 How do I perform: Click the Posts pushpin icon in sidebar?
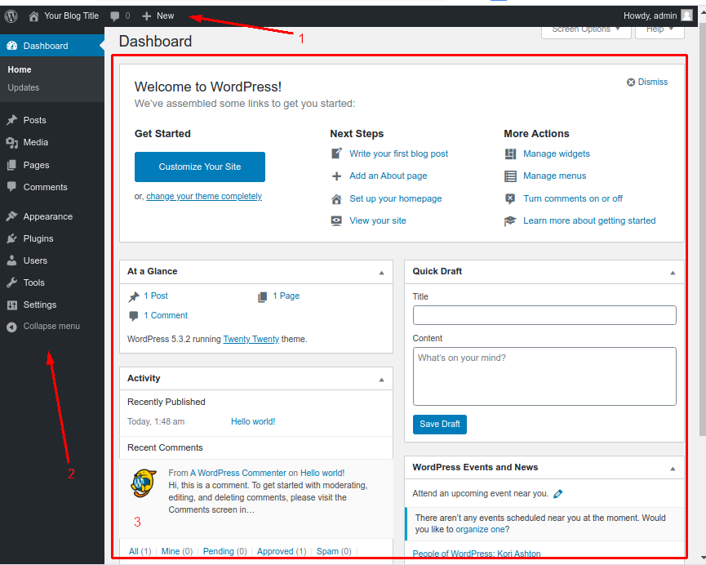(12, 120)
